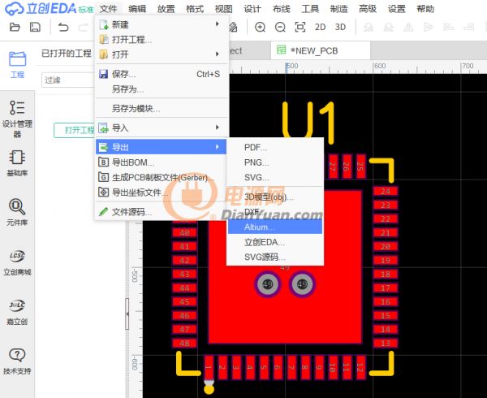Open the 技术支持 help icon

(17, 361)
